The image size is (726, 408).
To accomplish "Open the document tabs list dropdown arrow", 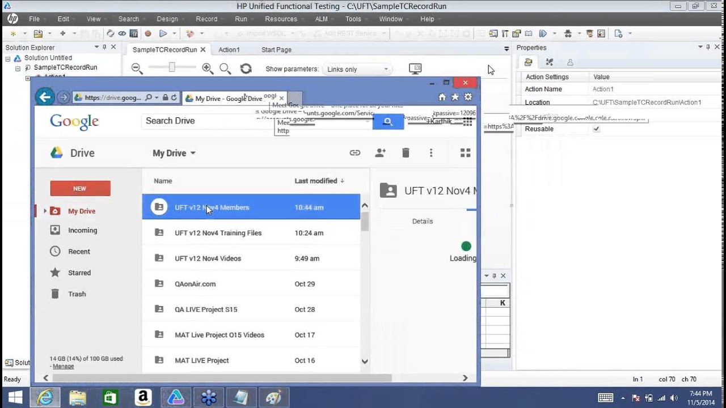I will pos(506,49).
